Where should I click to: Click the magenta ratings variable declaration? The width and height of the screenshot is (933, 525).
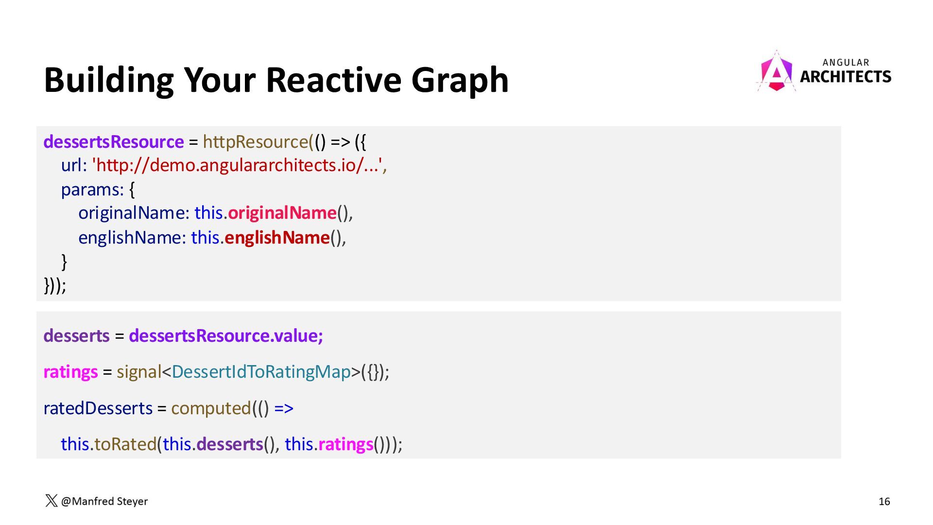tap(70, 371)
